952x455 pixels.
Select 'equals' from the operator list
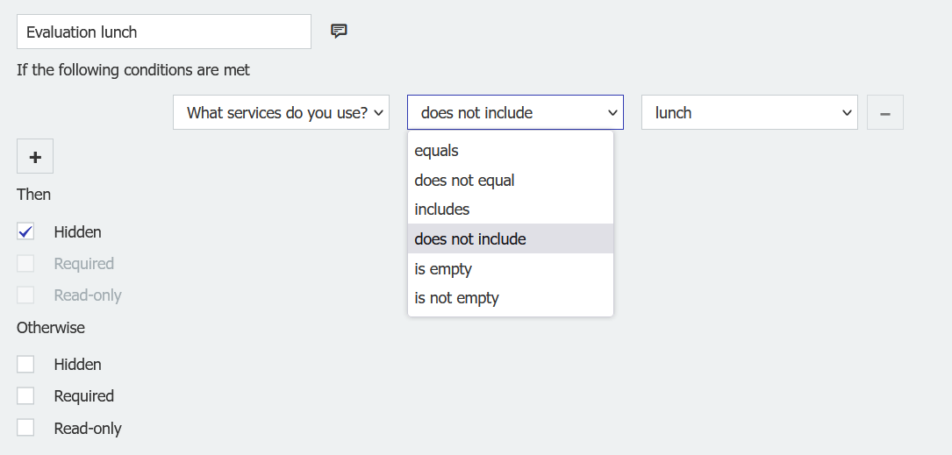pos(437,151)
